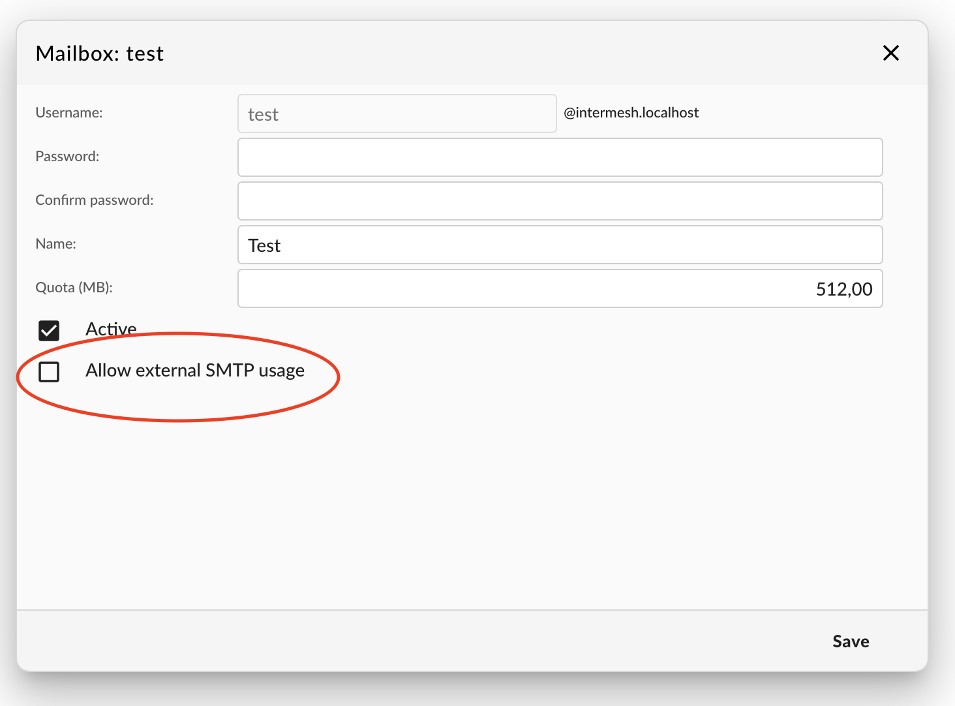Enable Allow external SMTP usage checkbox
The image size is (955, 706).
point(49,372)
